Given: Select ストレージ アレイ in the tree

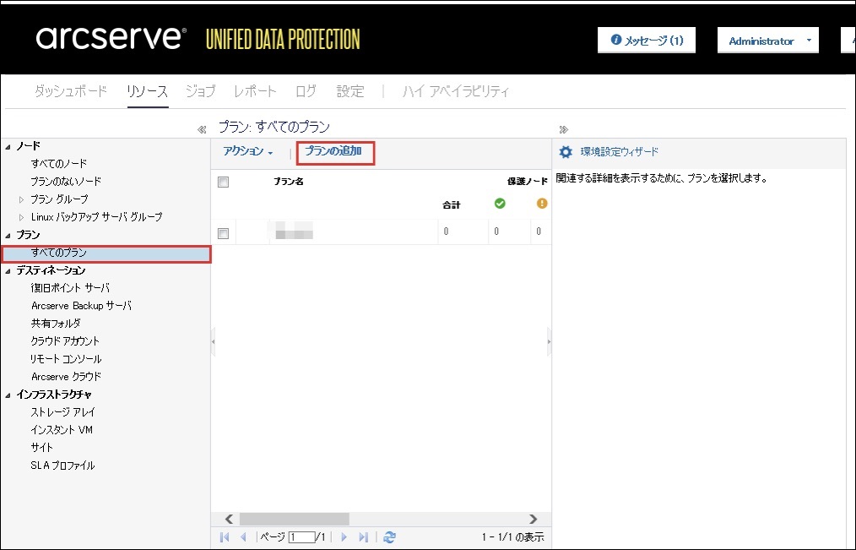Looking at the screenshot, I should tap(62, 411).
